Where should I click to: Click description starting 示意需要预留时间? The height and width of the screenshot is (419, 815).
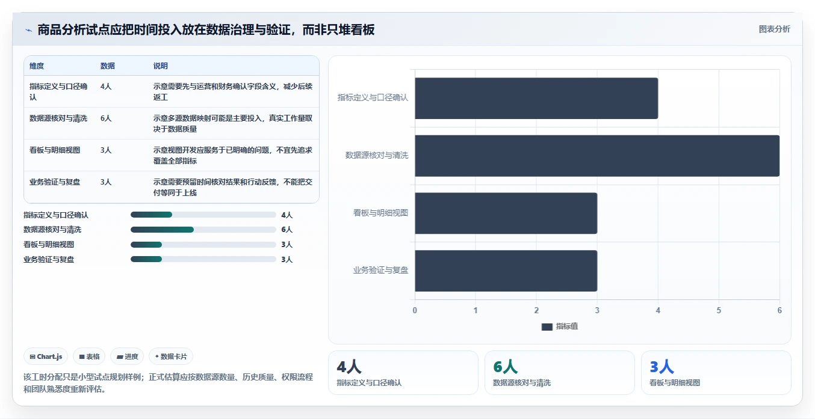click(x=233, y=187)
